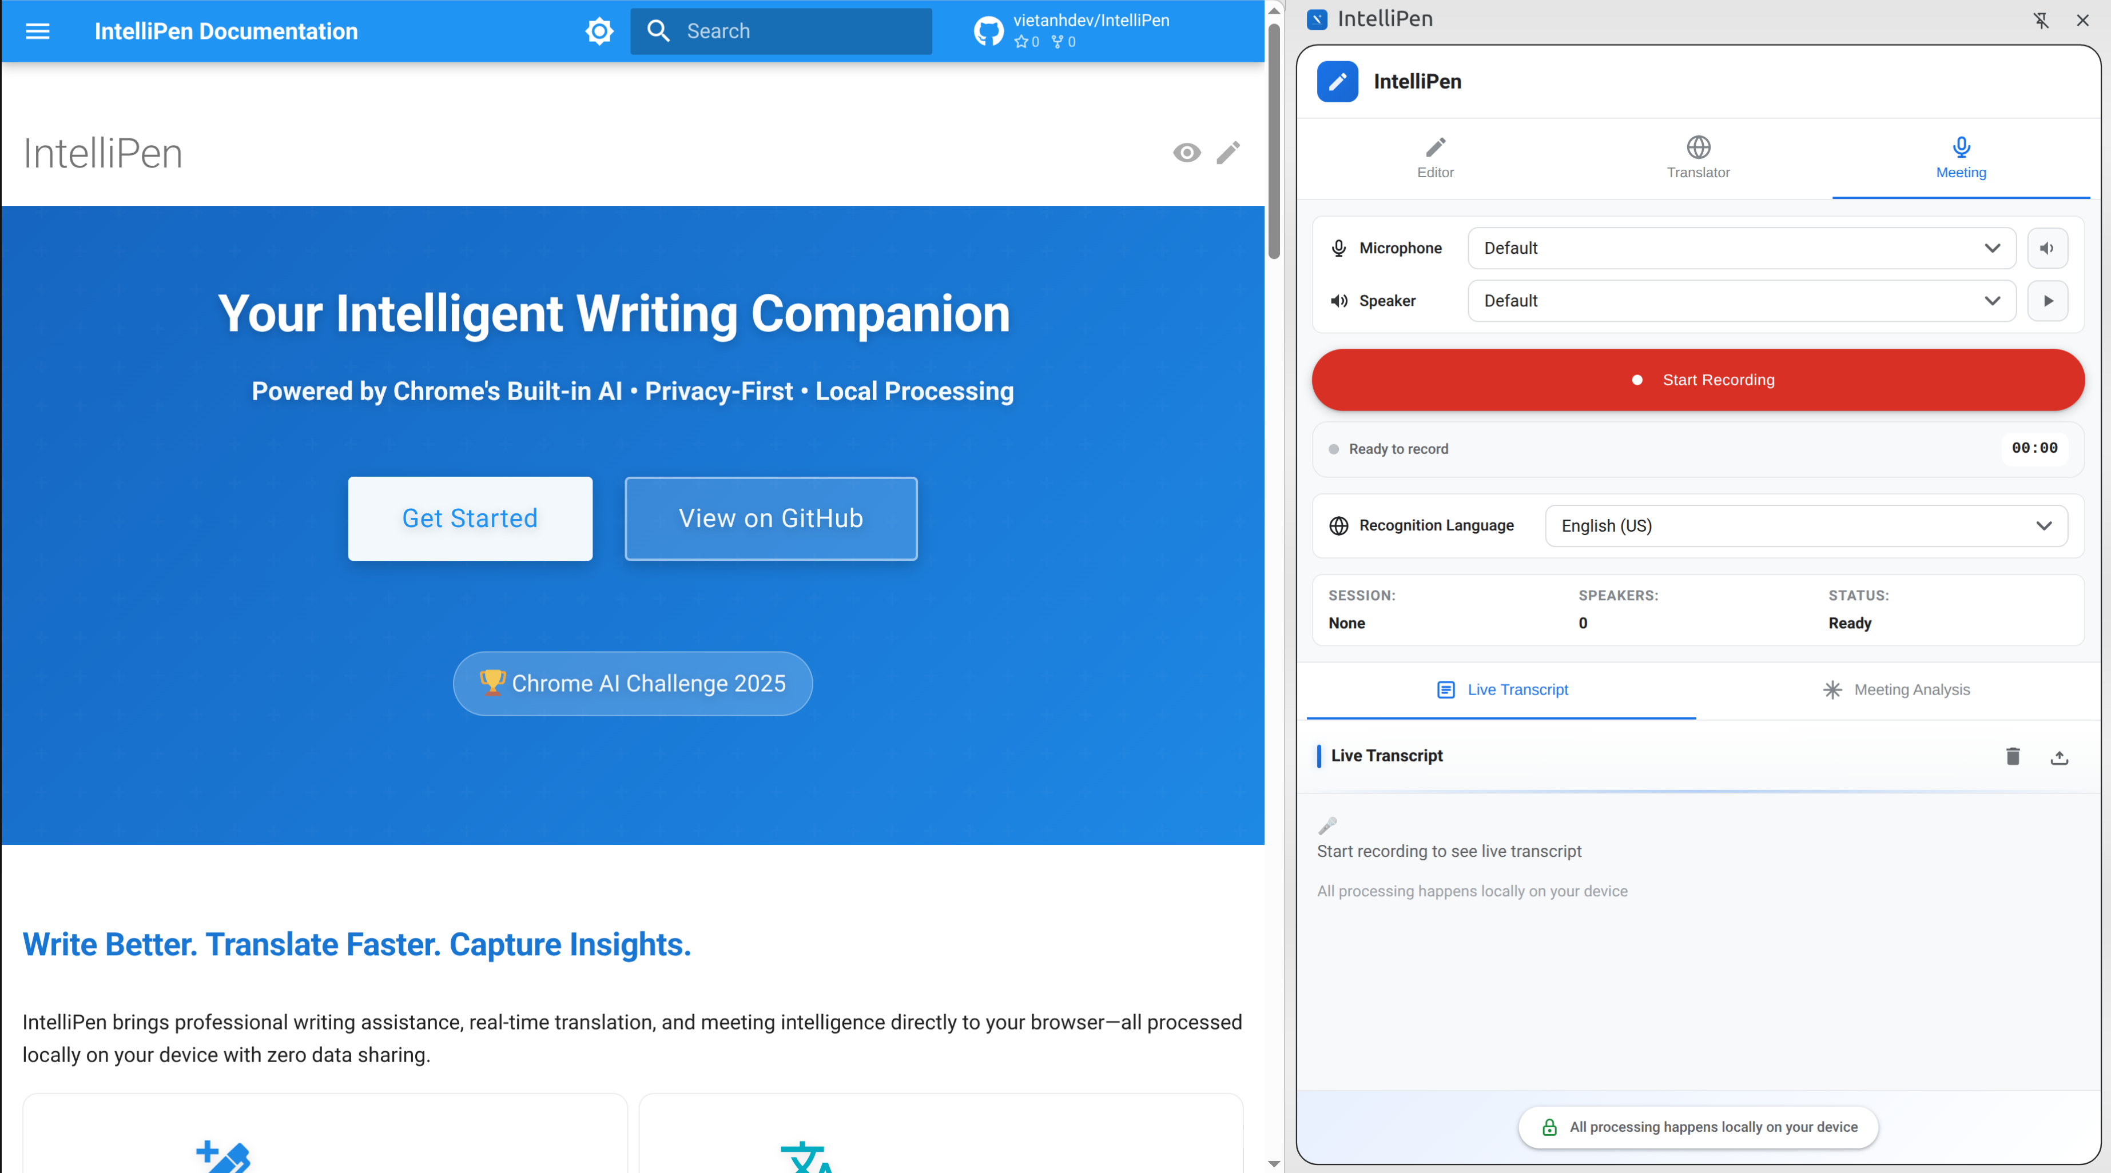Open the Recognition Language dropdown

pos(1806,526)
